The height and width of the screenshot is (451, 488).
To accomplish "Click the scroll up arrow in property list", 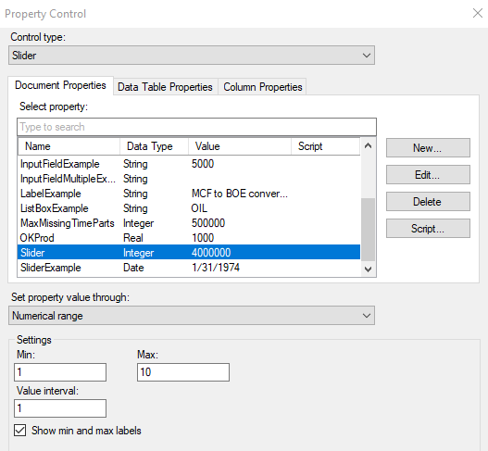I will click(x=368, y=145).
